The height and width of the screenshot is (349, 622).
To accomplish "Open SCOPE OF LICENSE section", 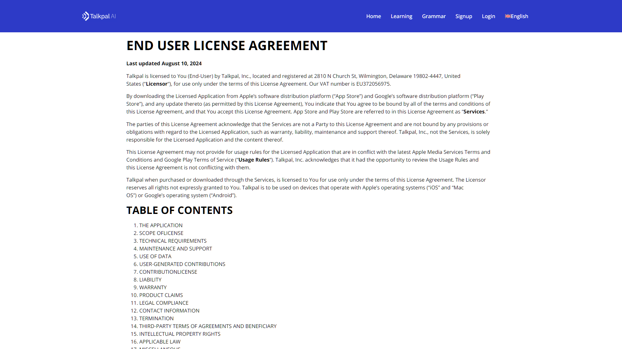I will (x=161, y=233).
